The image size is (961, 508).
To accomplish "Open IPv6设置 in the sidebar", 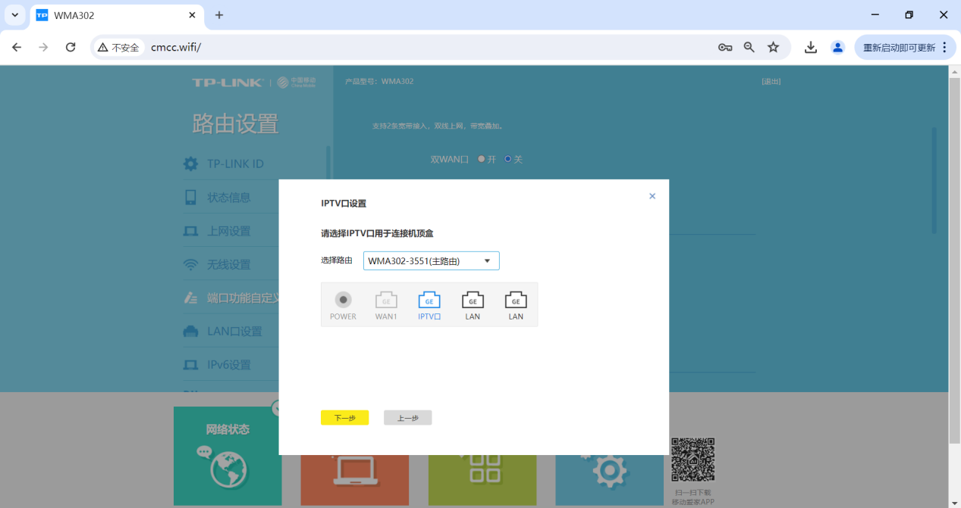I will click(x=228, y=364).
